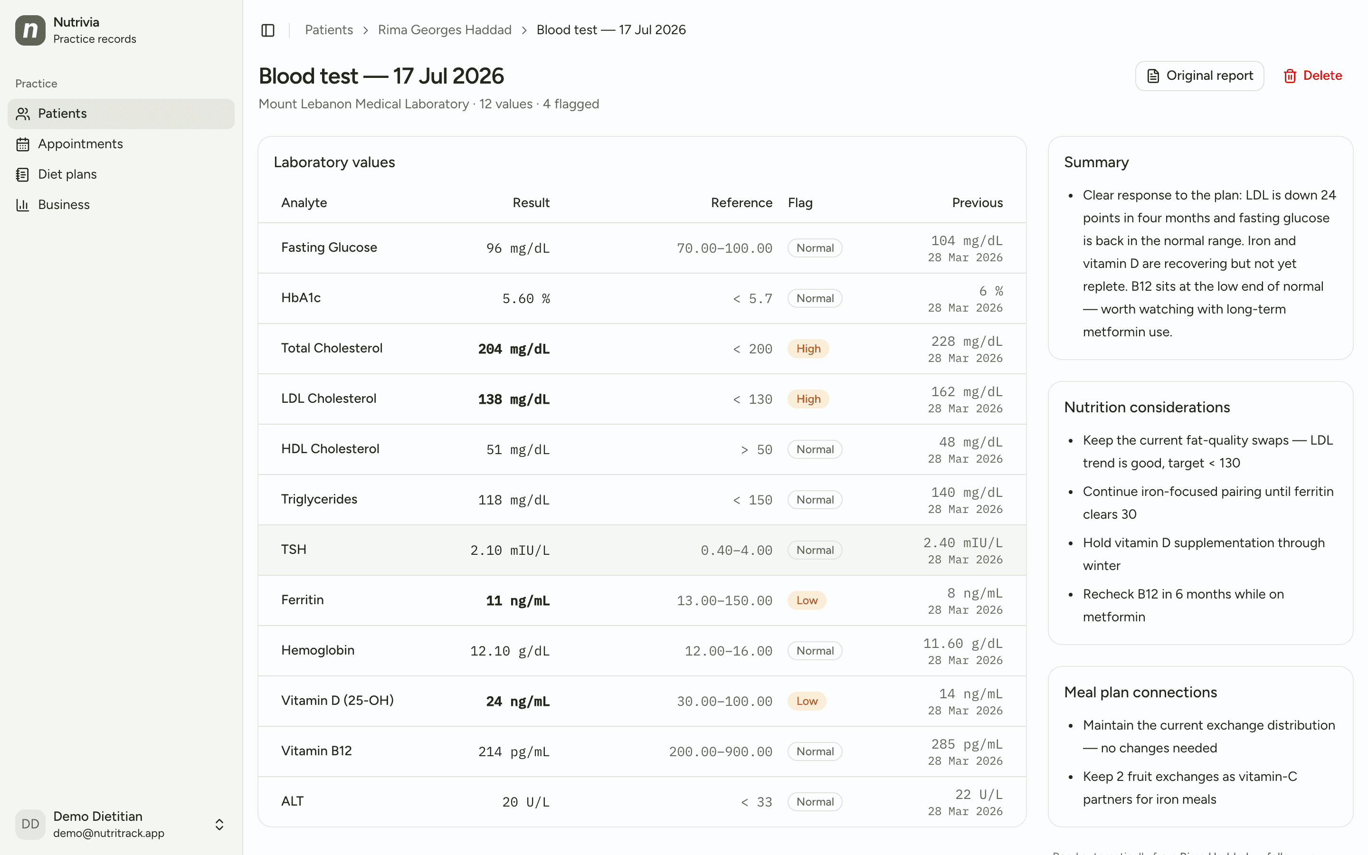Screen dimensions: 1368x855
Task: Click the Mount Lebanon Medical Laboratory subtitle
Action: 363,104
